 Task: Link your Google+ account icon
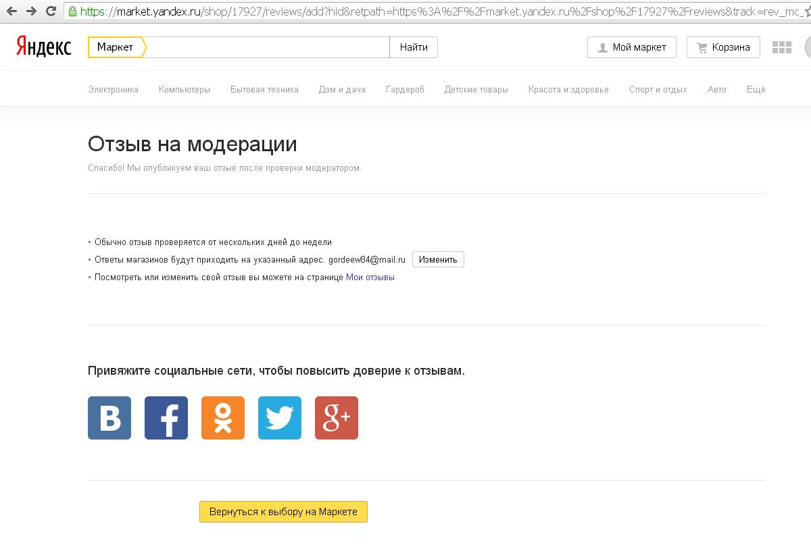337,418
